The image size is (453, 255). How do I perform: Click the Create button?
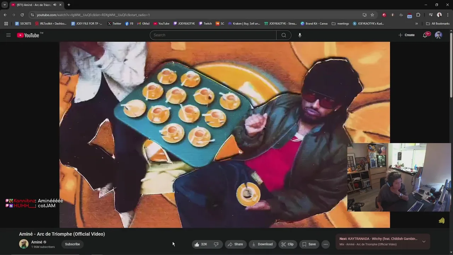[406, 35]
